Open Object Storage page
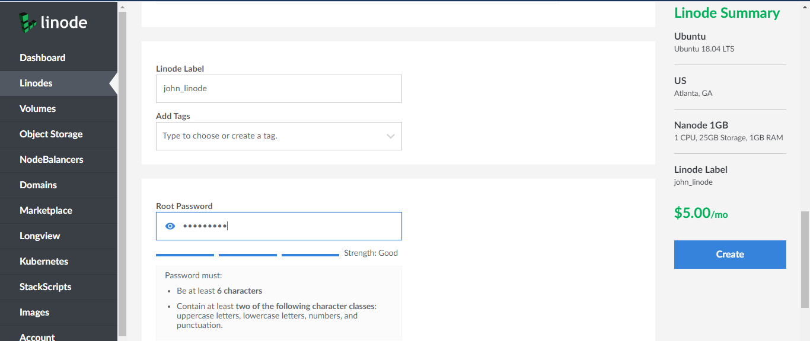The image size is (810, 341). [51, 134]
